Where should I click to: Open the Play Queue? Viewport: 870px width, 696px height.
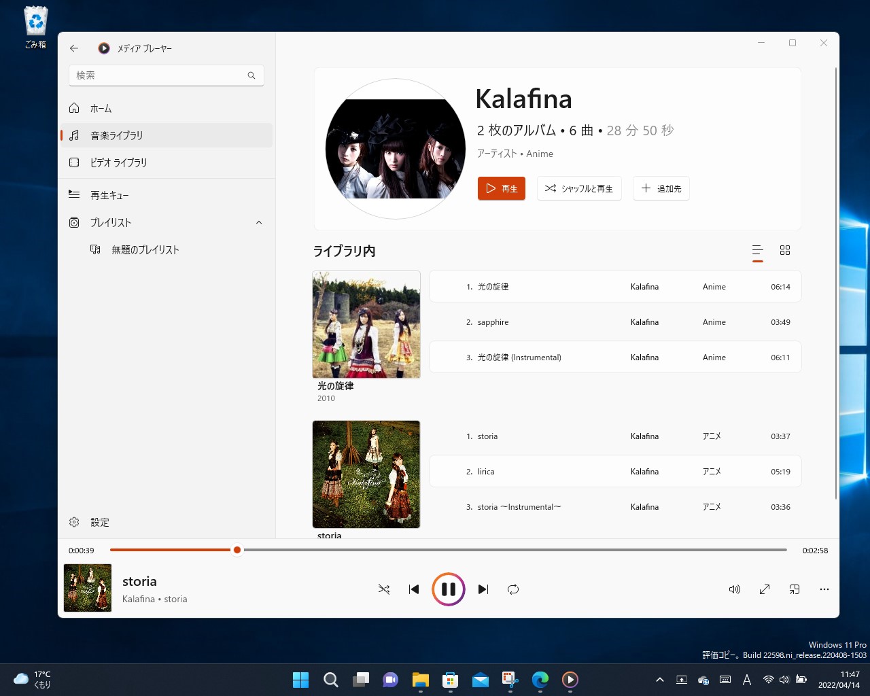[109, 194]
